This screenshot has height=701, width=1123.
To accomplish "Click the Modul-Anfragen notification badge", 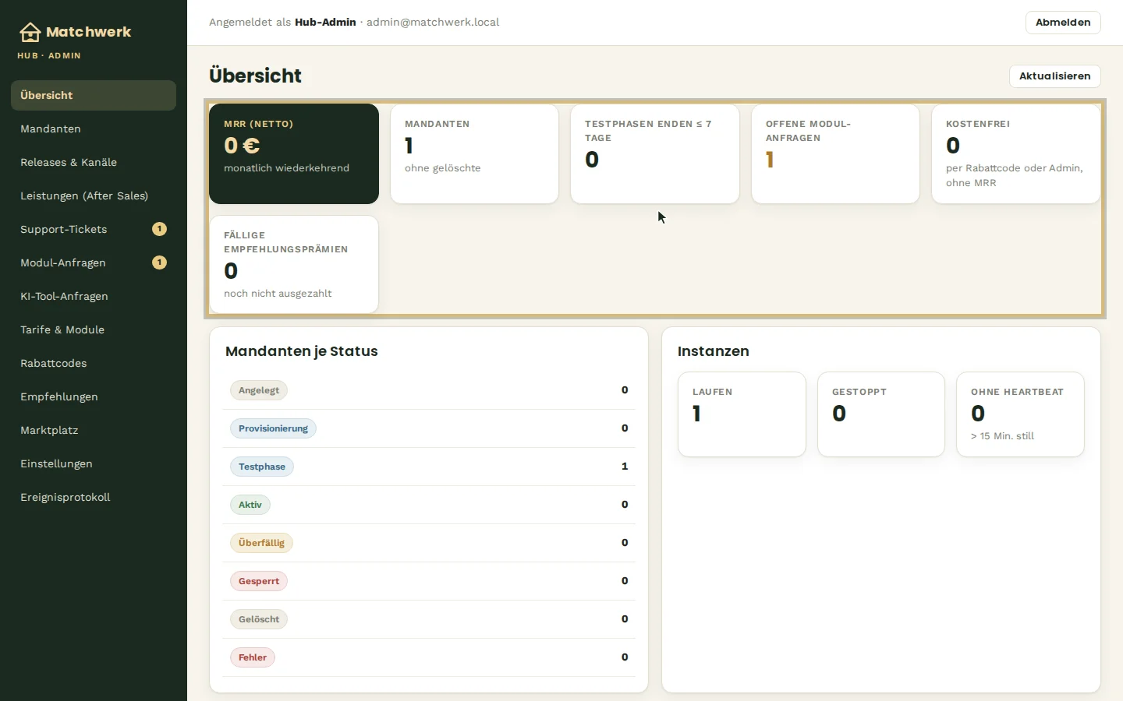I will click(x=159, y=262).
